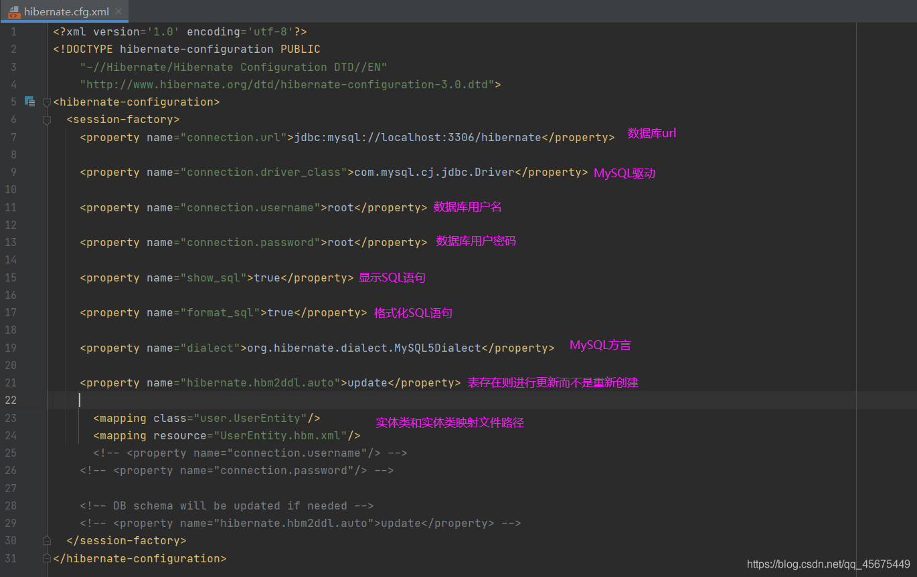Collapse the session-factory element fold marker
Screen dimensions: 917x577
[x=47, y=119]
